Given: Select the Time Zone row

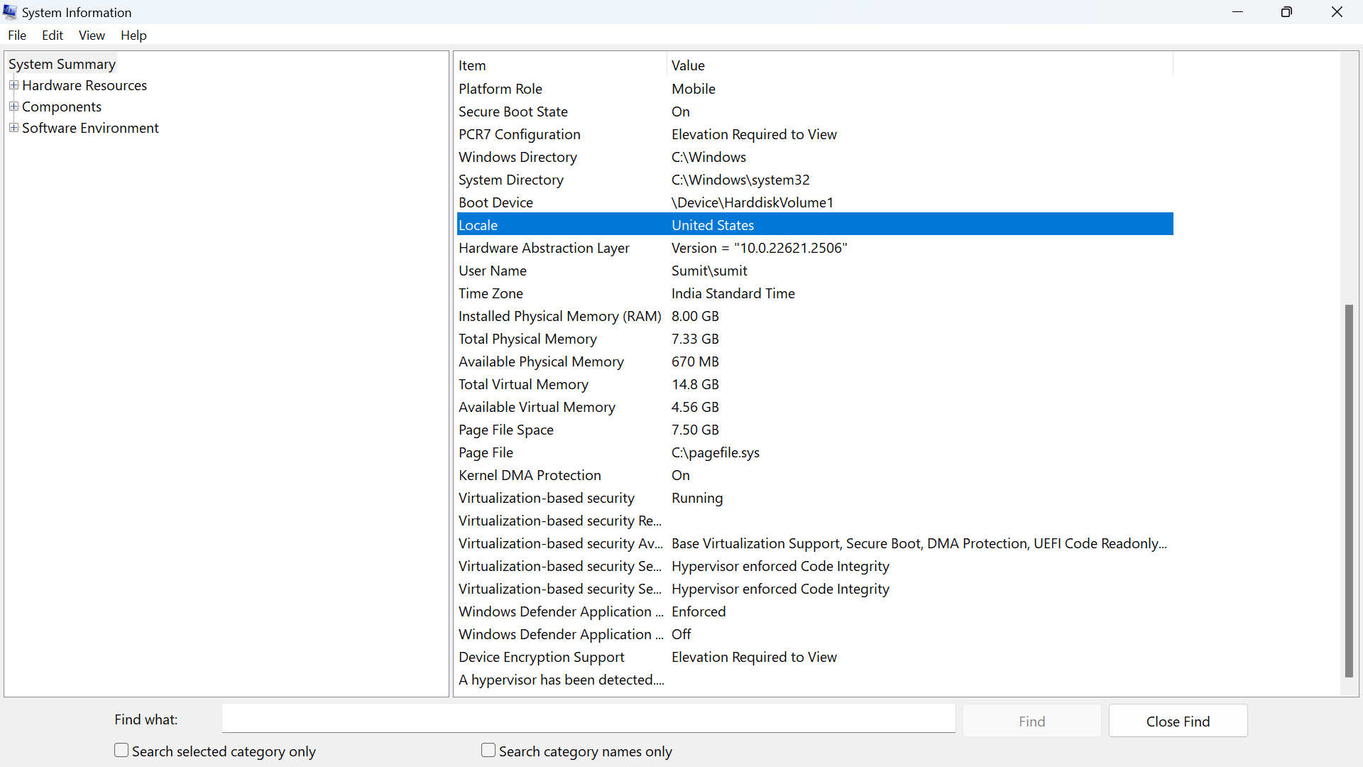Looking at the screenshot, I should [815, 293].
